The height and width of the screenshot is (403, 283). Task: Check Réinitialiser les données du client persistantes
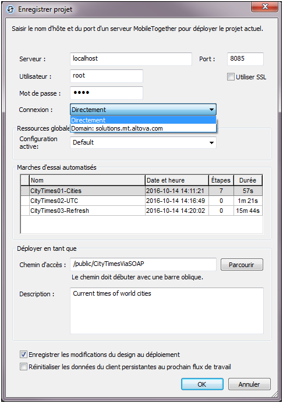click(23, 366)
